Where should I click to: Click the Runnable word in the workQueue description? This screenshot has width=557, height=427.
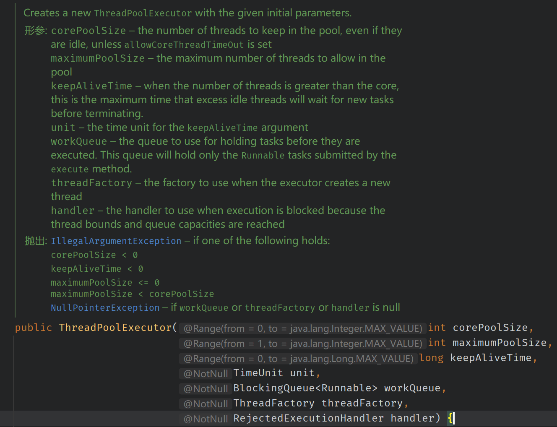tap(263, 156)
